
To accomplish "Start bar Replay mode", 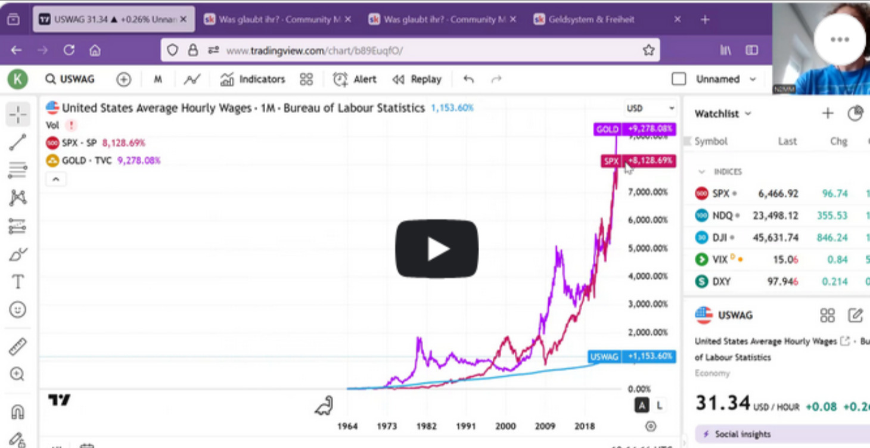I will [417, 79].
